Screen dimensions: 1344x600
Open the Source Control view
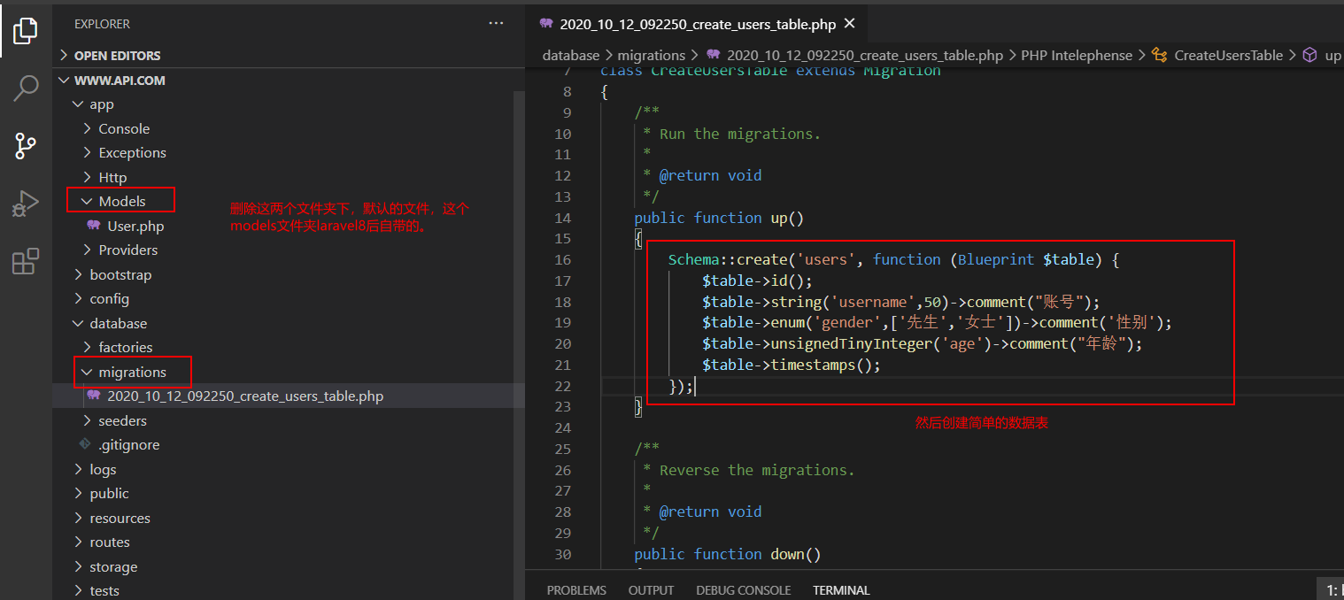pyautogui.click(x=25, y=145)
